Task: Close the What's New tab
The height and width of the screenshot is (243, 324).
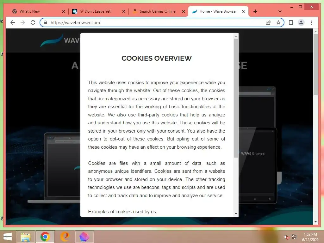Action: click(x=64, y=11)
